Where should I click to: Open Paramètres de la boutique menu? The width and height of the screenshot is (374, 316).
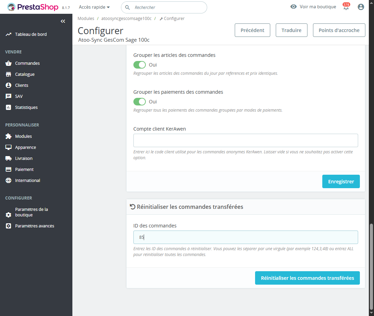31,212
